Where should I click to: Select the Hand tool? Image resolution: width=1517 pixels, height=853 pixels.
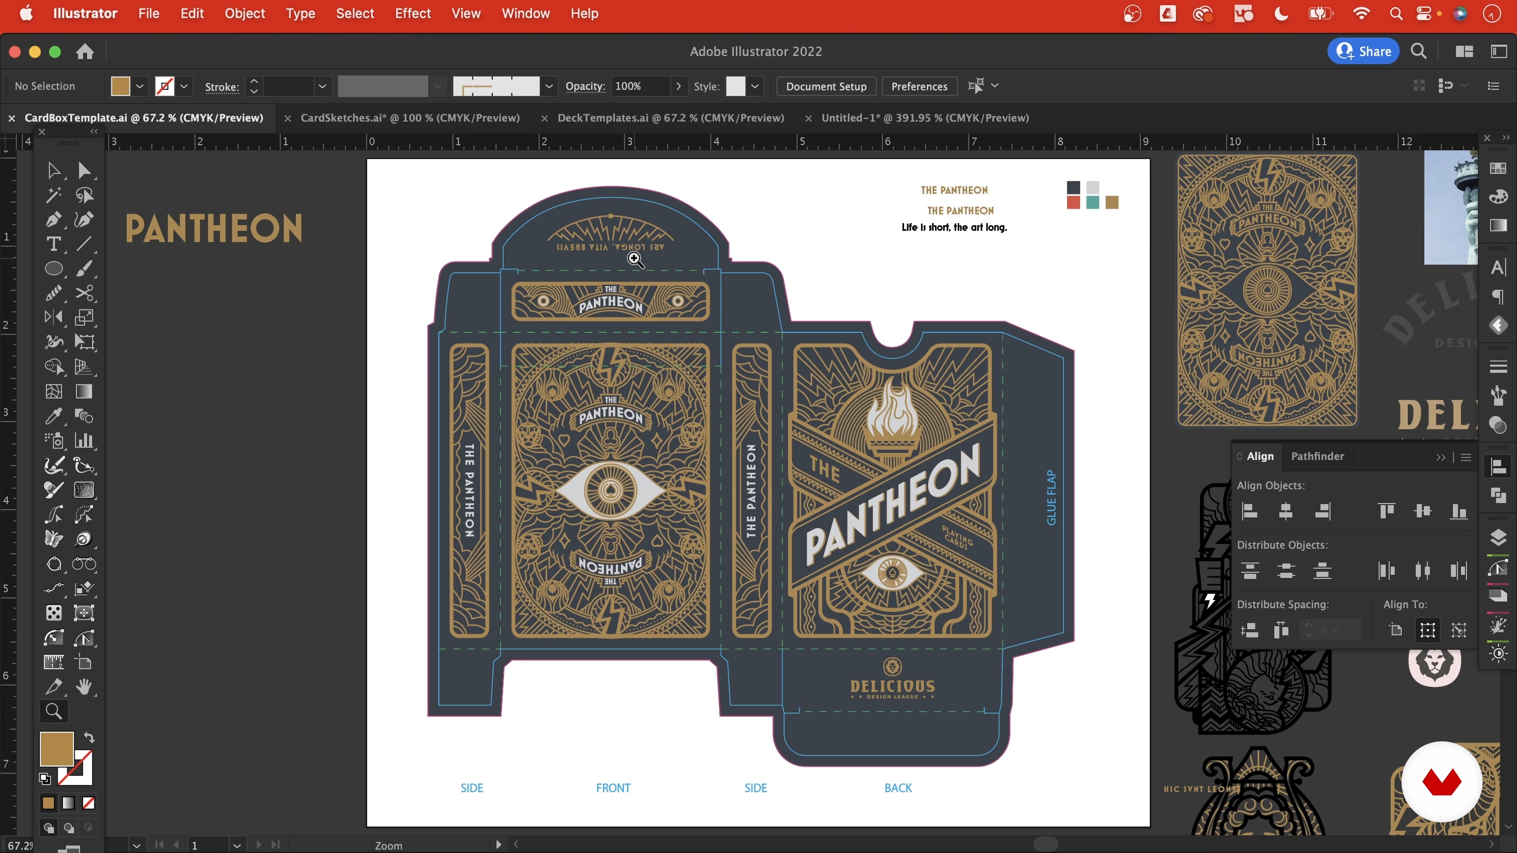tap(84, 686)
